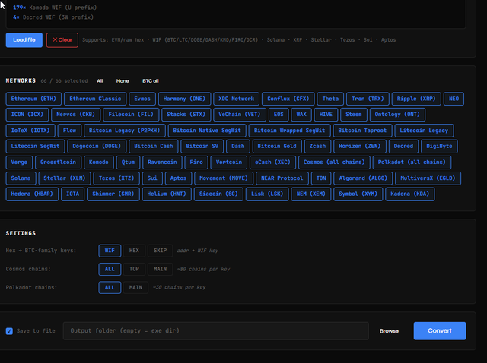Focus the Output folder input field
The height and width of the screenshot is (363, 487).
[215, 331]
